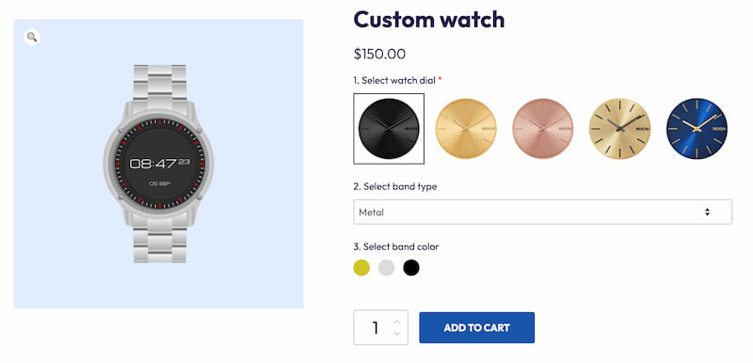The width and height of the screenshot is (753, 363).
Task: Decrease quantity with the down arrow
Action: click(396, 333)
